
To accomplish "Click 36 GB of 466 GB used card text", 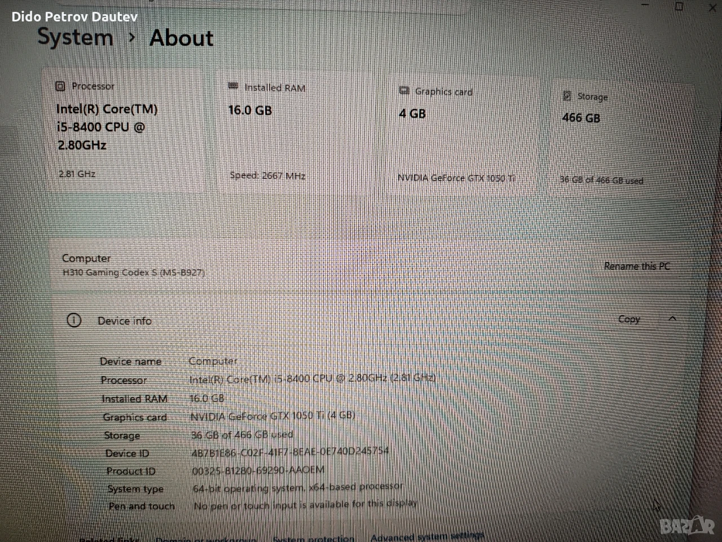I will [x=601, y=180].
